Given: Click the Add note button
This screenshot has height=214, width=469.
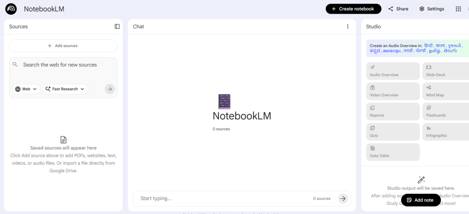Looking at the screenshot, I should click(x=421, y=200).
